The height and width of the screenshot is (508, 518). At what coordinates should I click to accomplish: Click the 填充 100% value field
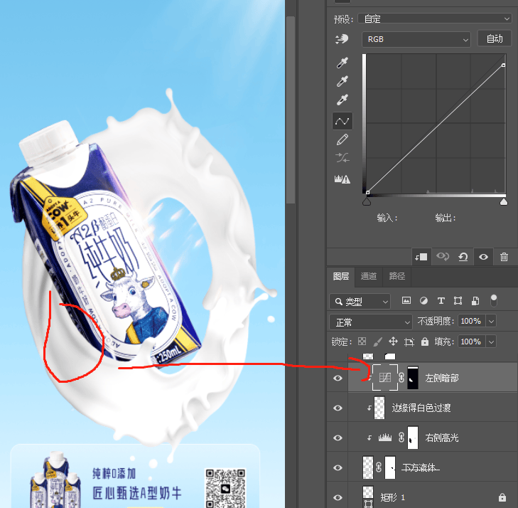(x=471, y=342)
